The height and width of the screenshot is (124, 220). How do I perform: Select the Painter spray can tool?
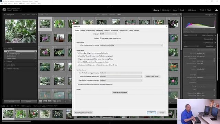tap(65, 101)
